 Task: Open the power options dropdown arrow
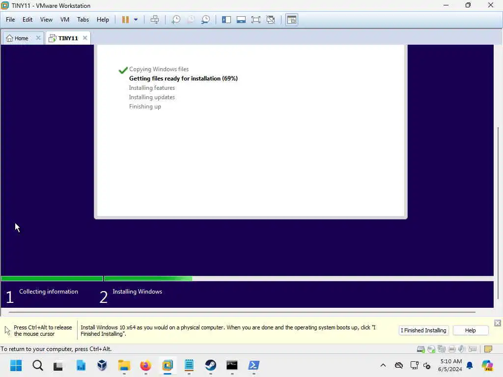pyautogui.click(x=136, y=20)
